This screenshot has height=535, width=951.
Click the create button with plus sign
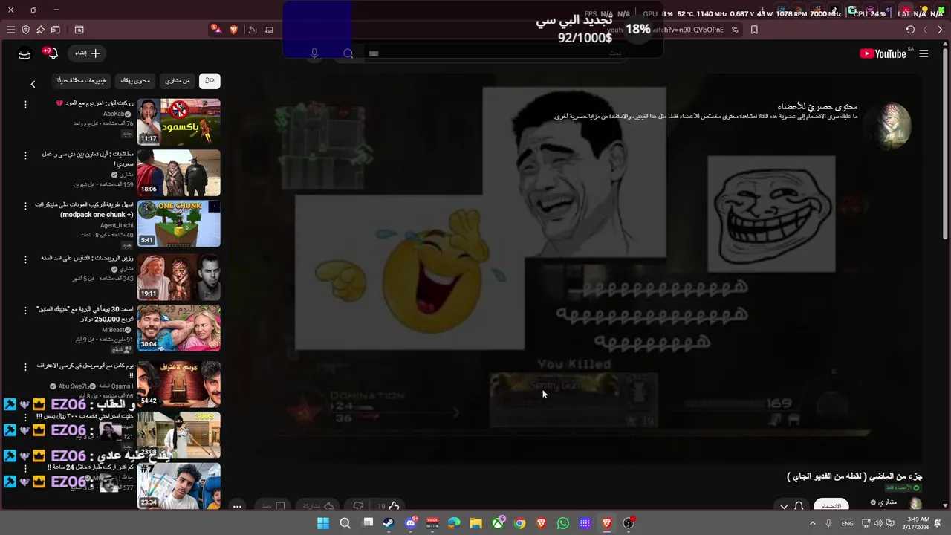(x=88, y=53)
